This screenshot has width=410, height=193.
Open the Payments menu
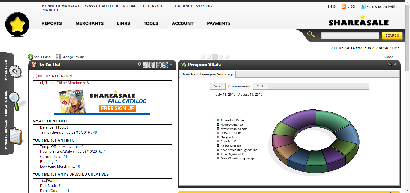pos(219,23)
